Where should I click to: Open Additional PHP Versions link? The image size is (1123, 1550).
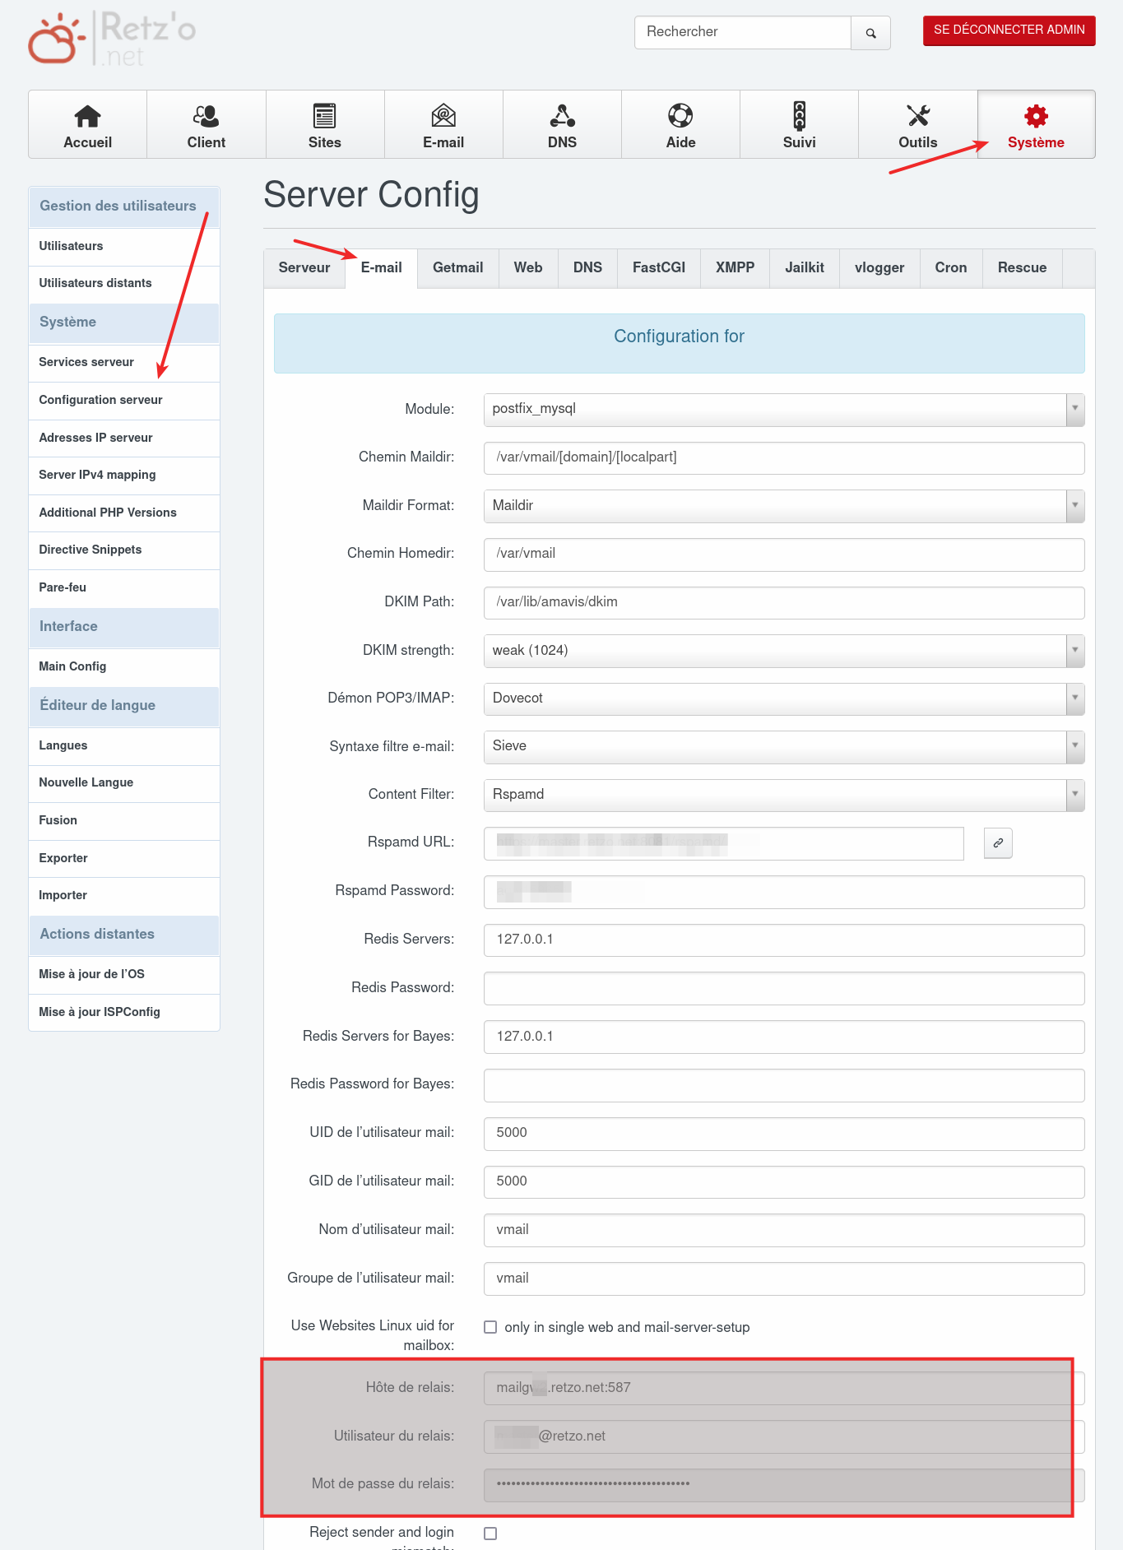pyautogui.click(x=124, y=513)
